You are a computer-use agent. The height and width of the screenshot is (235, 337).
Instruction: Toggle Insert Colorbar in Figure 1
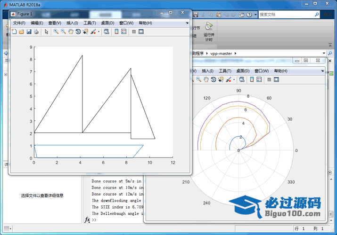tap(116, 31)
